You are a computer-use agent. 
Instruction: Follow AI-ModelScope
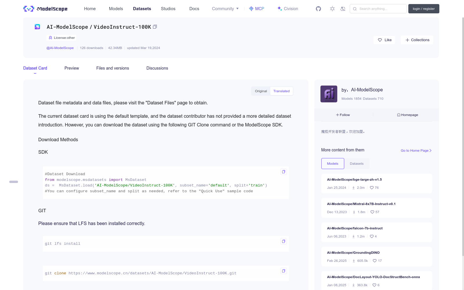(343, 115)
